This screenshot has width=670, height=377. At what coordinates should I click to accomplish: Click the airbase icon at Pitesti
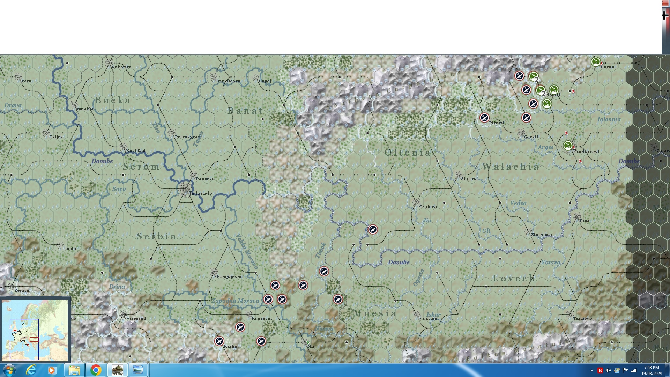[484, 118]
